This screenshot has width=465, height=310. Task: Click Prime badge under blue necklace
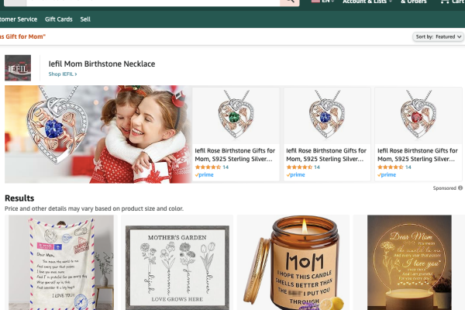[296, 174]
